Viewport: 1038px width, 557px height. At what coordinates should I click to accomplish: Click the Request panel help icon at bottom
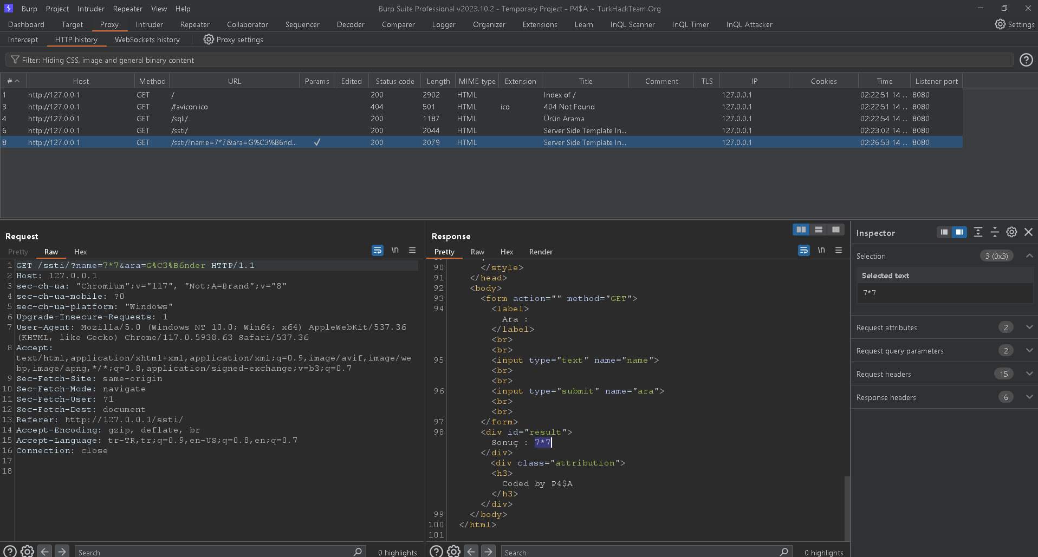click(10, 551)
